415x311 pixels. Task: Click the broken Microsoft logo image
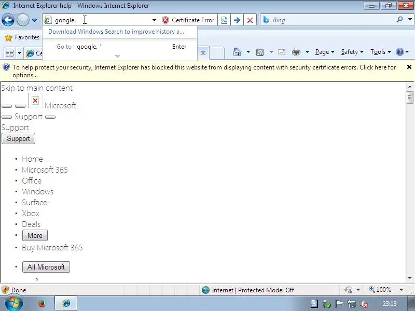35,101
